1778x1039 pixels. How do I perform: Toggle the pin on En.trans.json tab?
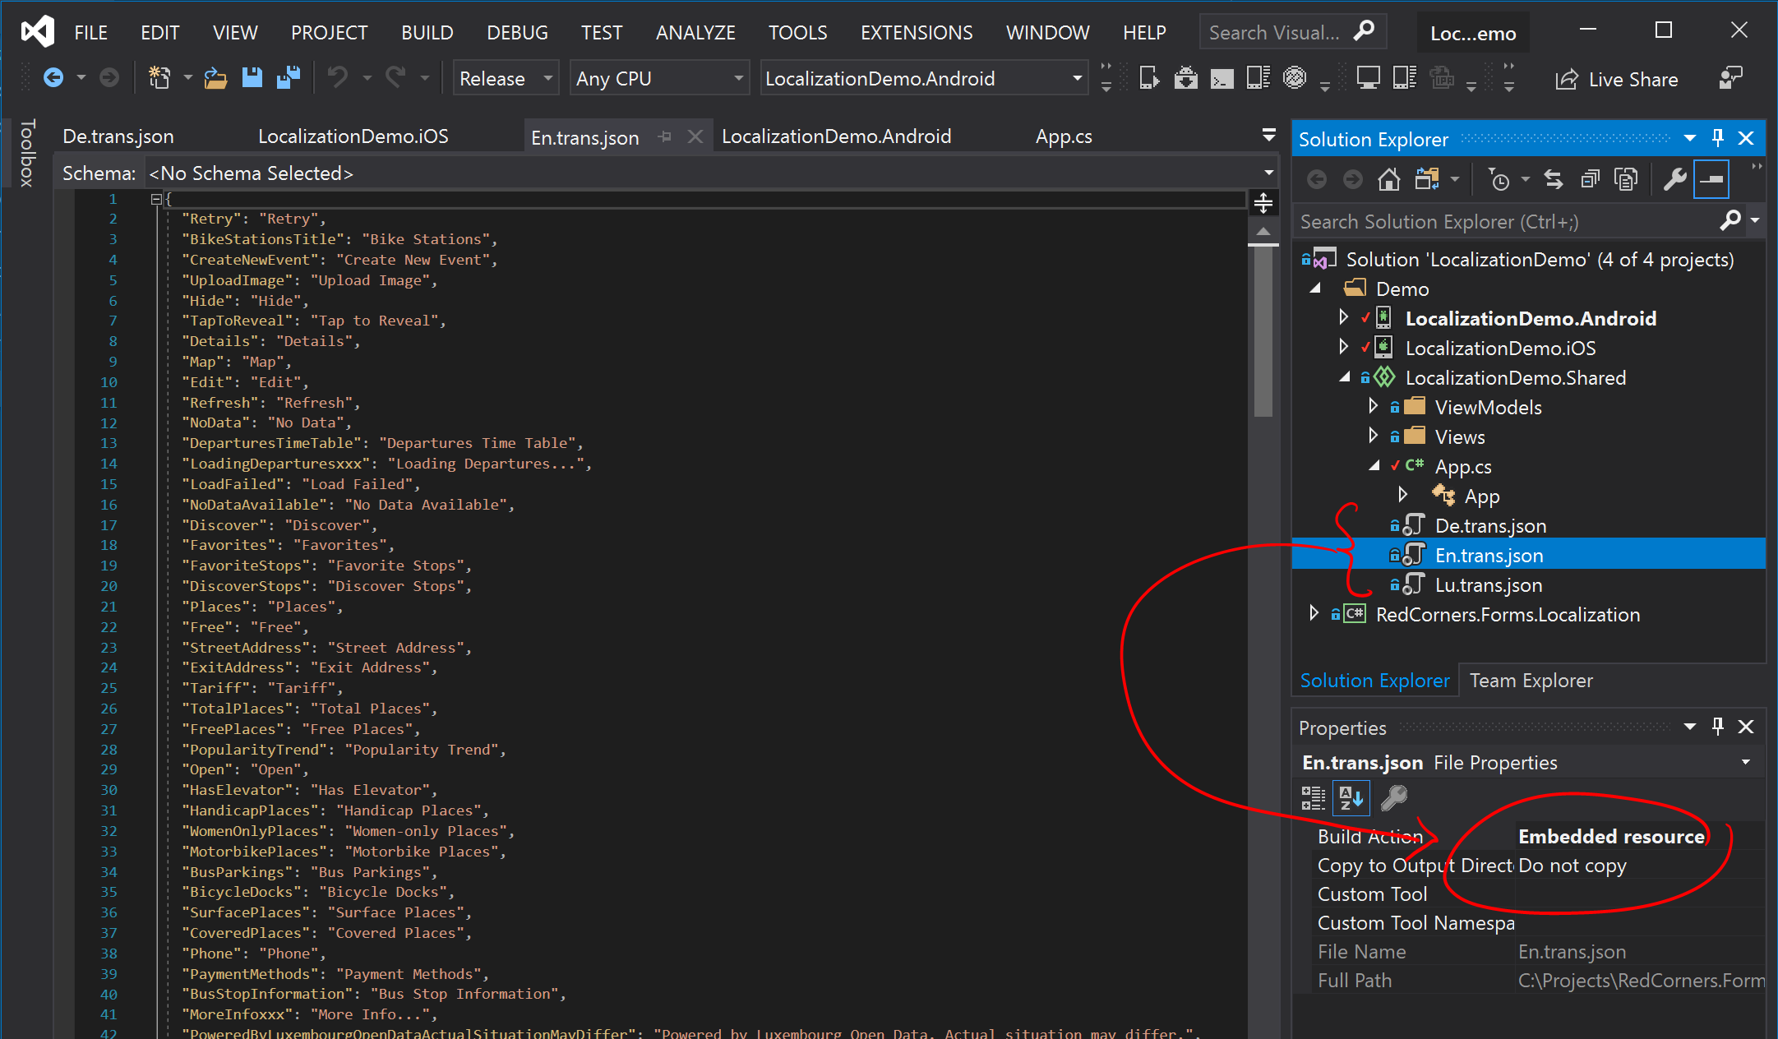point(665,136)
